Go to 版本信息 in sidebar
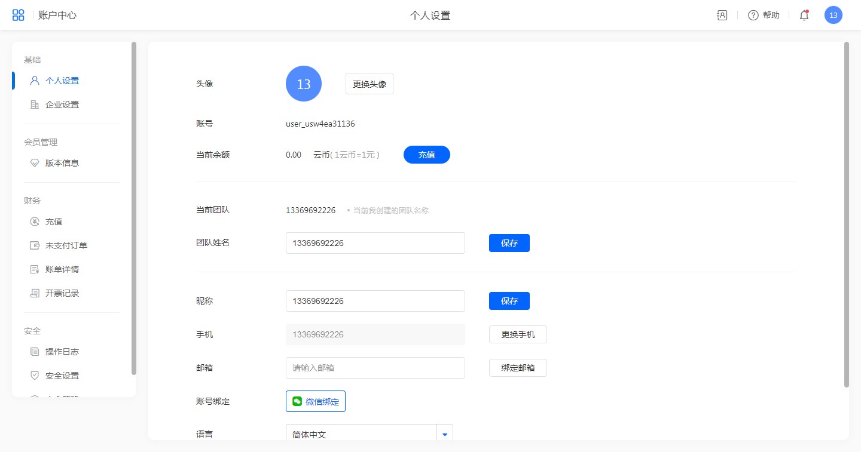 pyautogui.click(x=62, y=163)
